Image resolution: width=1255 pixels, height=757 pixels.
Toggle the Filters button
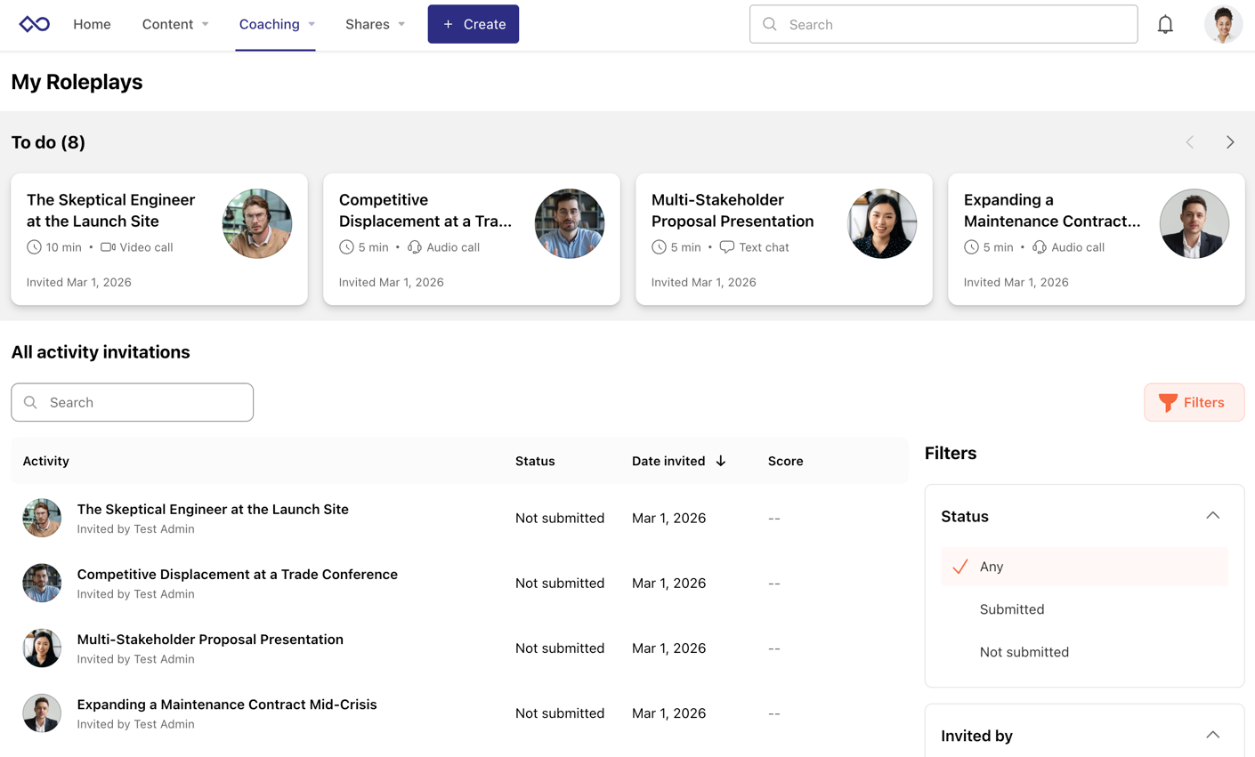(x=1194, y=403)
